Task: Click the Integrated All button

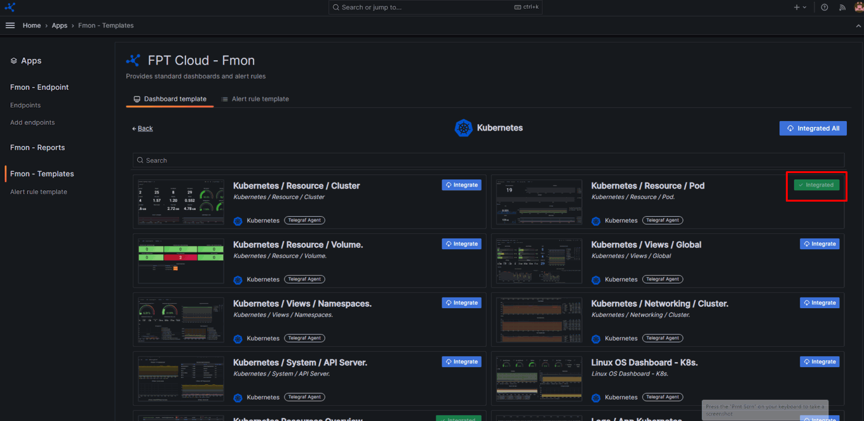Action: point(813,128)
